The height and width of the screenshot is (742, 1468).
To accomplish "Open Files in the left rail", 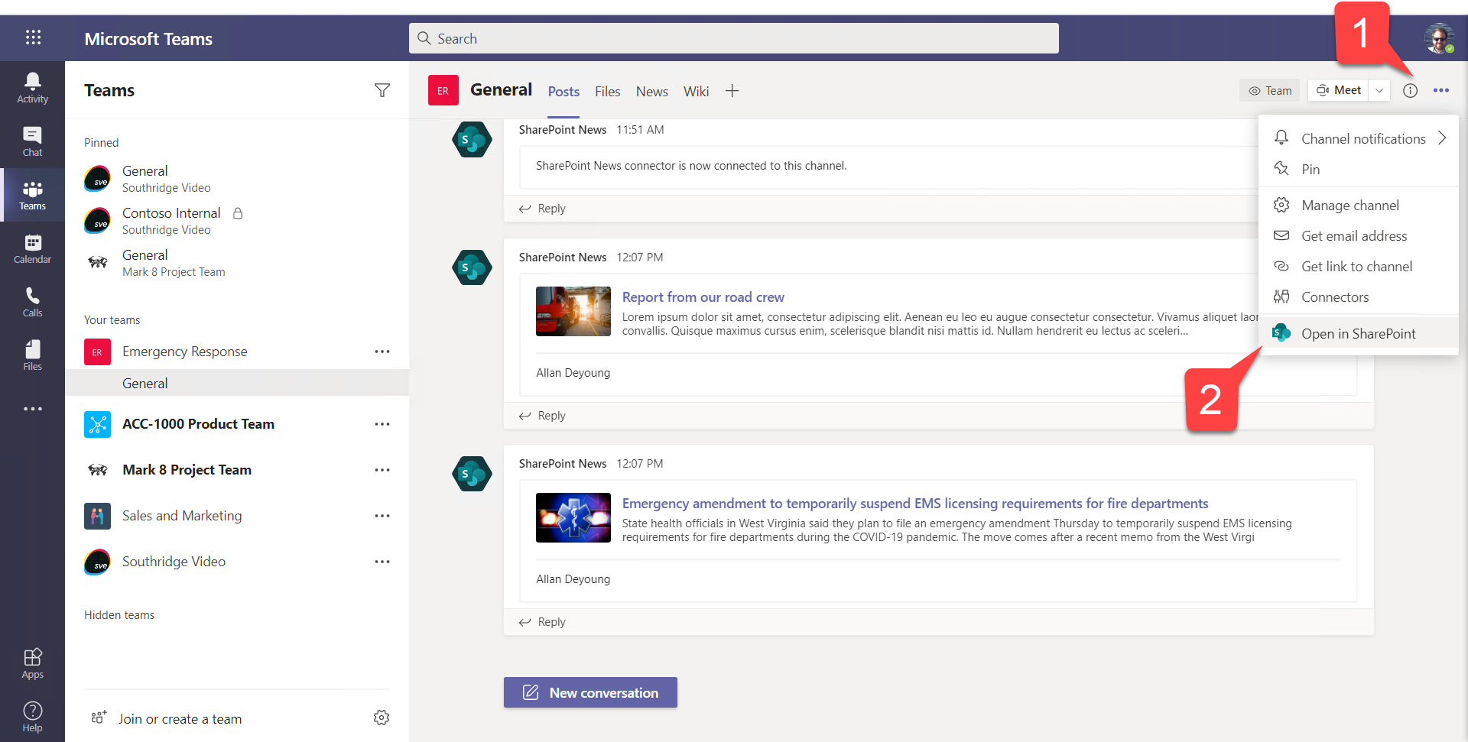I will (x=32, y=355).
